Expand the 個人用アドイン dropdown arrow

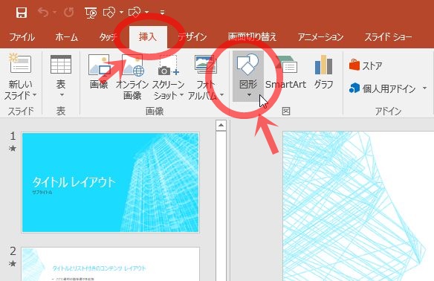(424, 88)
